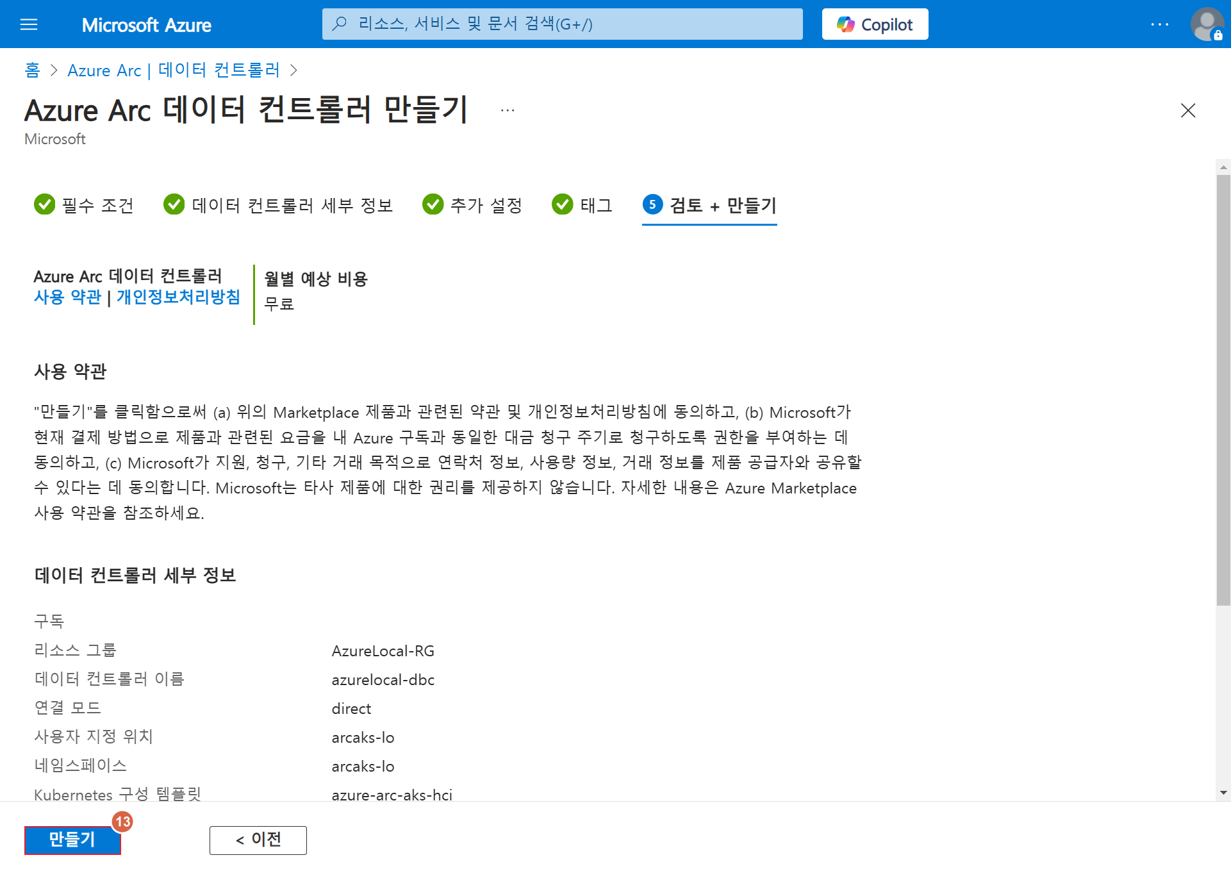Open the hamburger portal menu

[x=29, y=24]
